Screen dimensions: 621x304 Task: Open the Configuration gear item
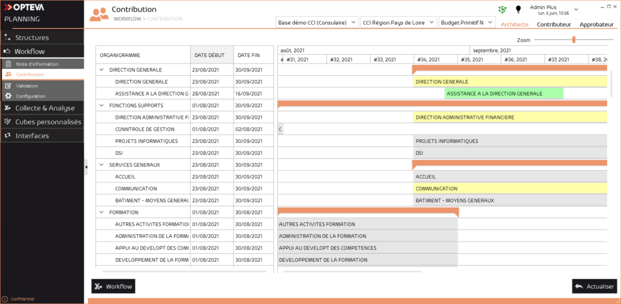pos(30,96)
